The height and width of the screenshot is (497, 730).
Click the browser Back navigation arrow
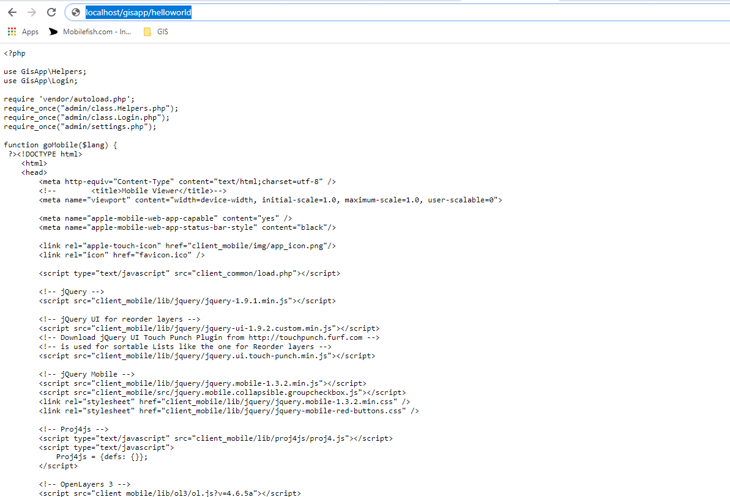[x=12, y=12]
